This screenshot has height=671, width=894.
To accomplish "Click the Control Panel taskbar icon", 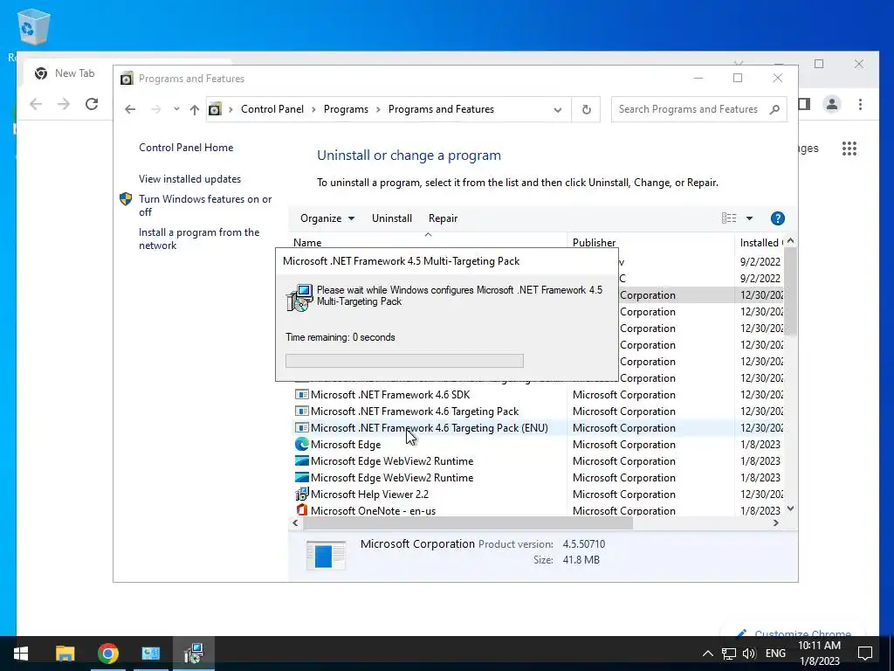I will click(150, 654).
